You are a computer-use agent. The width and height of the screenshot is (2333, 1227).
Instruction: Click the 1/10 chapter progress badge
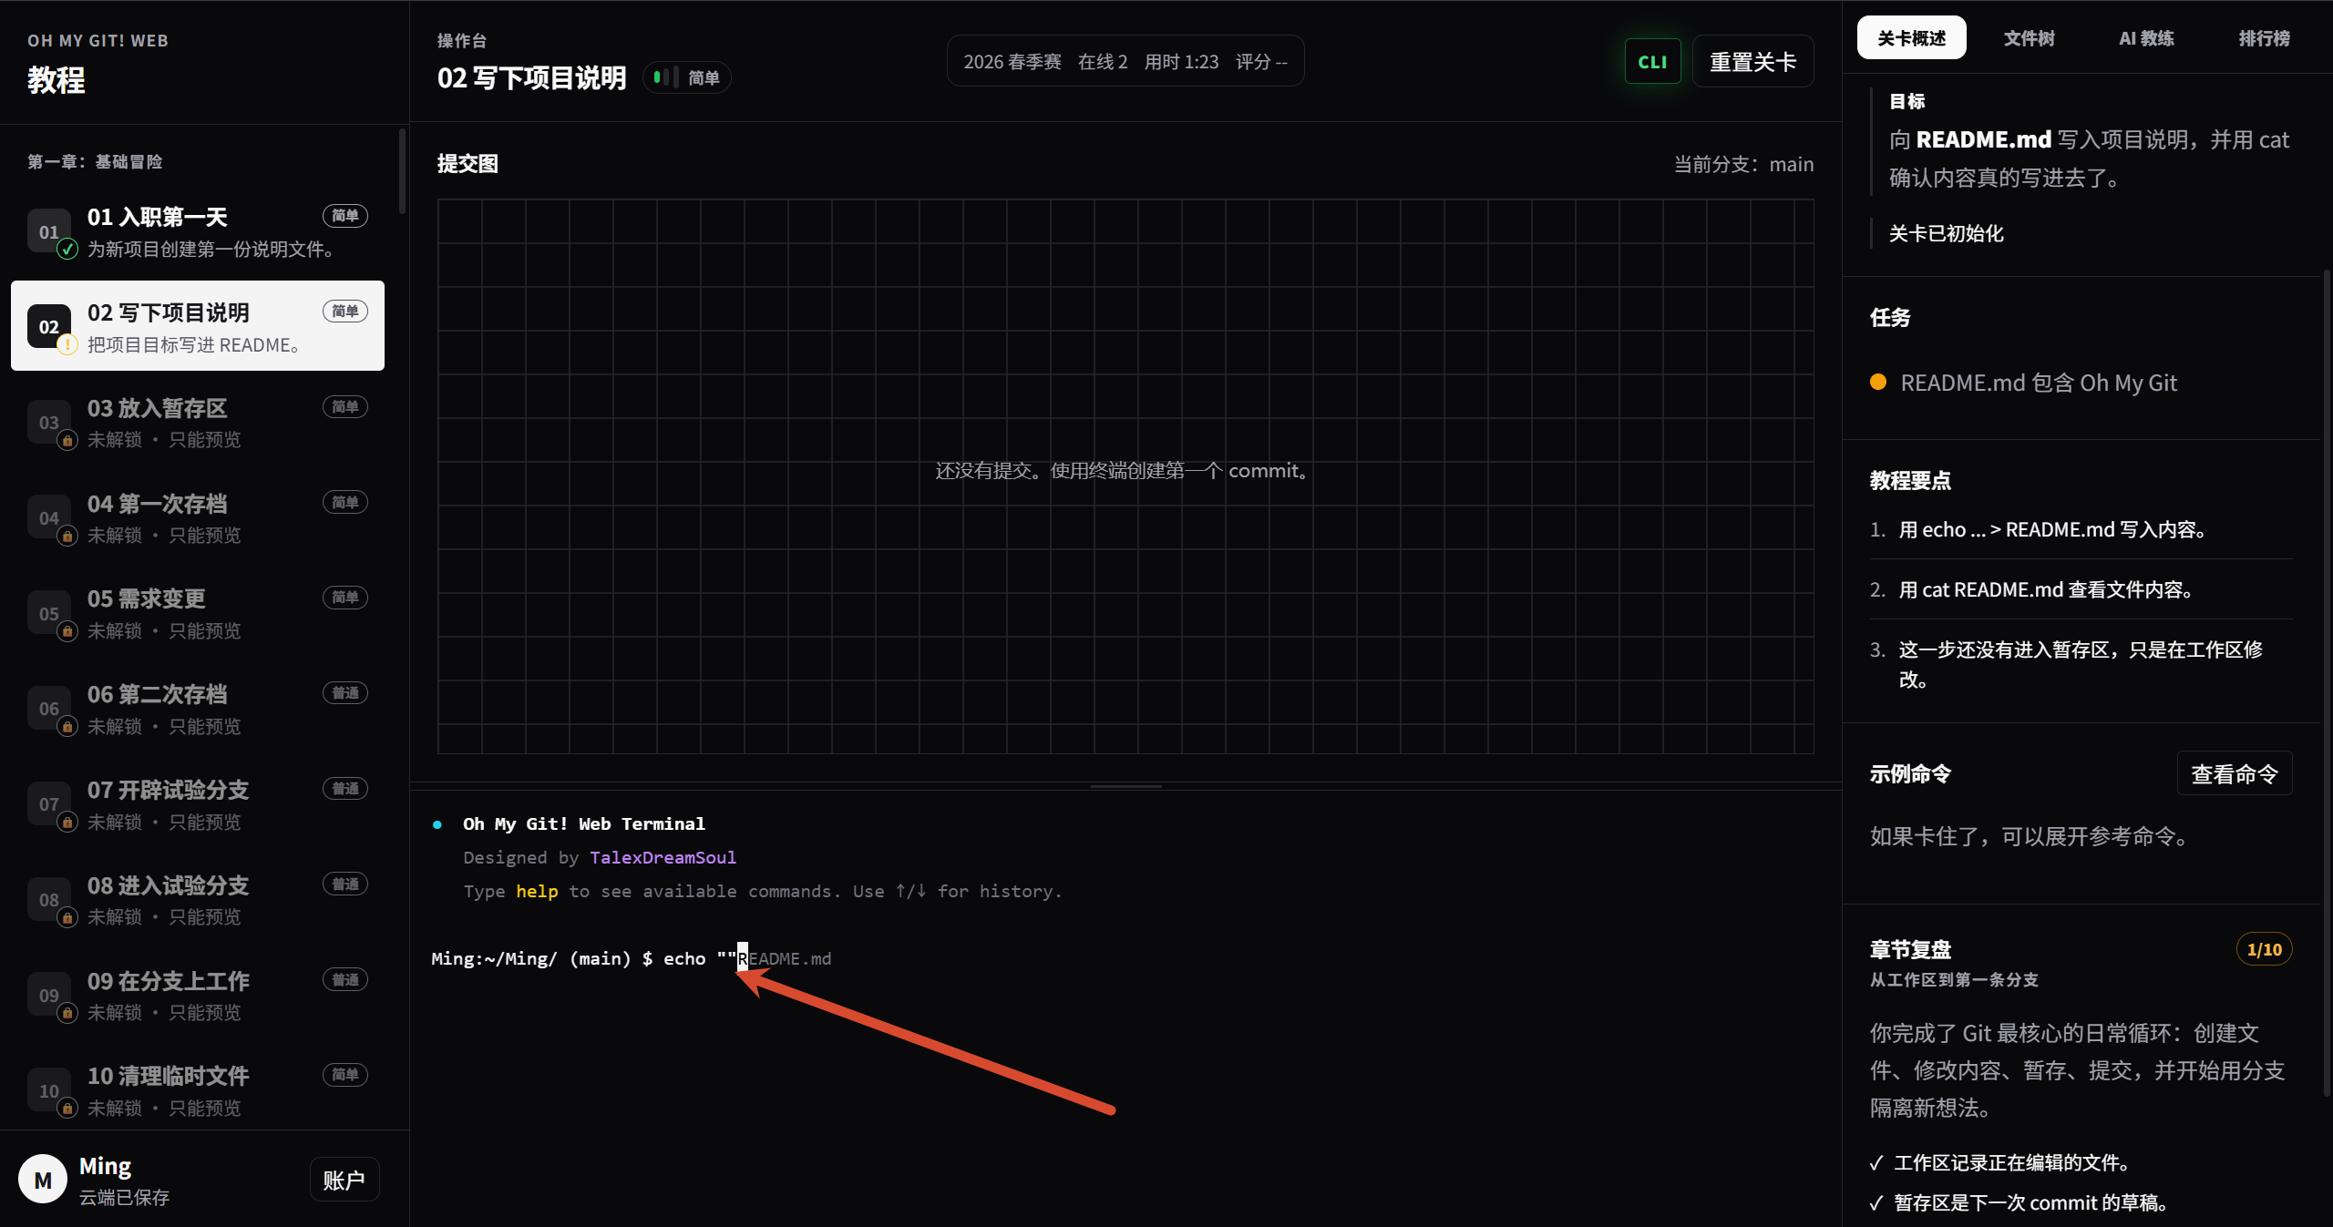click(x=2265, y=949)
